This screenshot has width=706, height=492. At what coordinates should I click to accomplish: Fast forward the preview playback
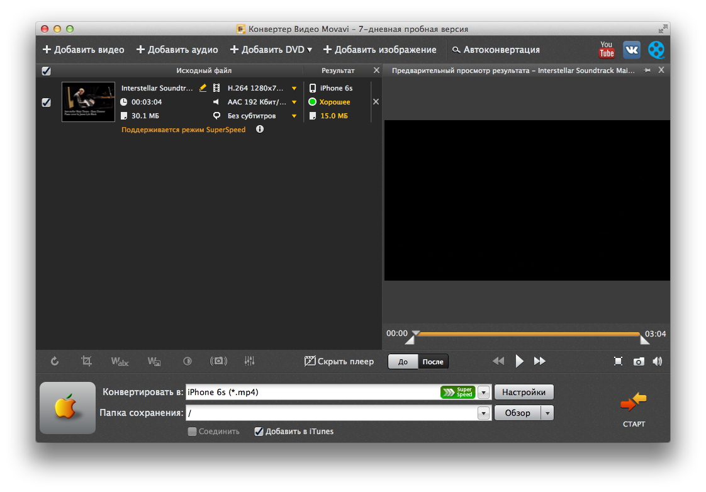point(539,361)
